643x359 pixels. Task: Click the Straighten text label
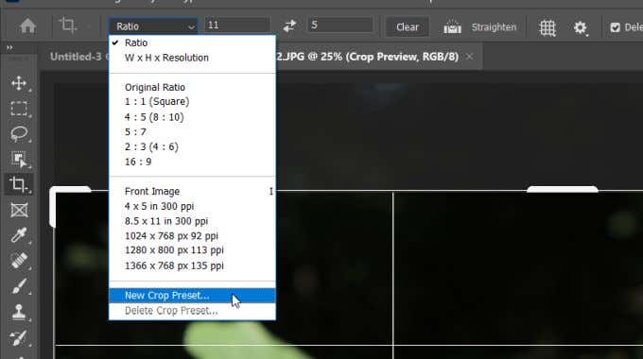pos(494,27)
